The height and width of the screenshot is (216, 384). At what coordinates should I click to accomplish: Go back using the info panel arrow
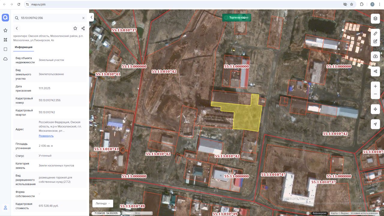point(17,28)
